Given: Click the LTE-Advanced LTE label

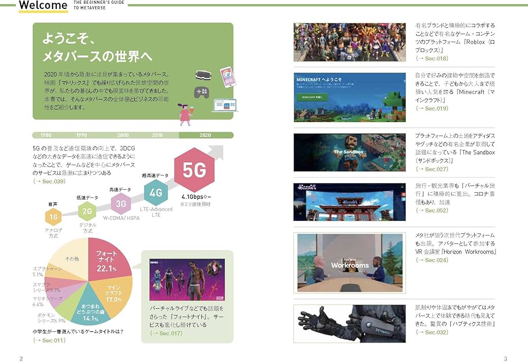Looking at the screenshot, I should click(156, 212).
